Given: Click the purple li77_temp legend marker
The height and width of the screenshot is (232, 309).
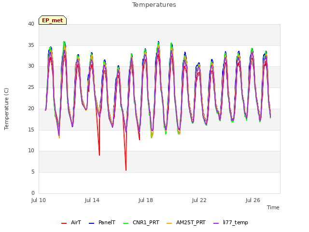Looking at the screenshot, I should tap(216, 223).
